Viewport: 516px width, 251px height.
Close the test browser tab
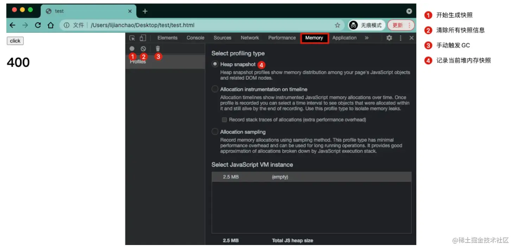pyautogui.click(x=130, y=11)
